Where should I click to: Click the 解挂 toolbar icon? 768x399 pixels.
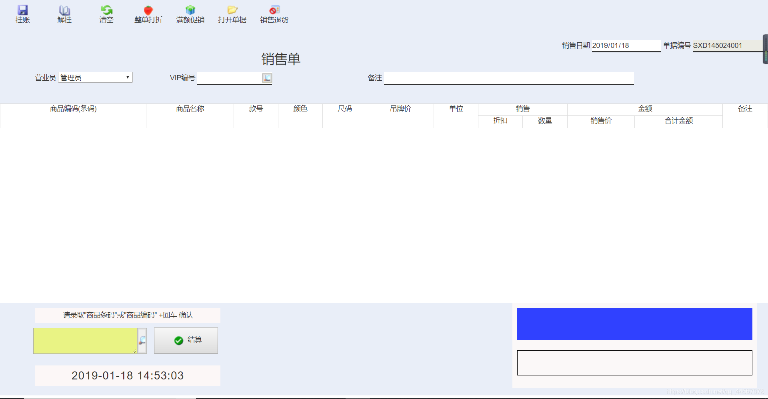(64, 10)
